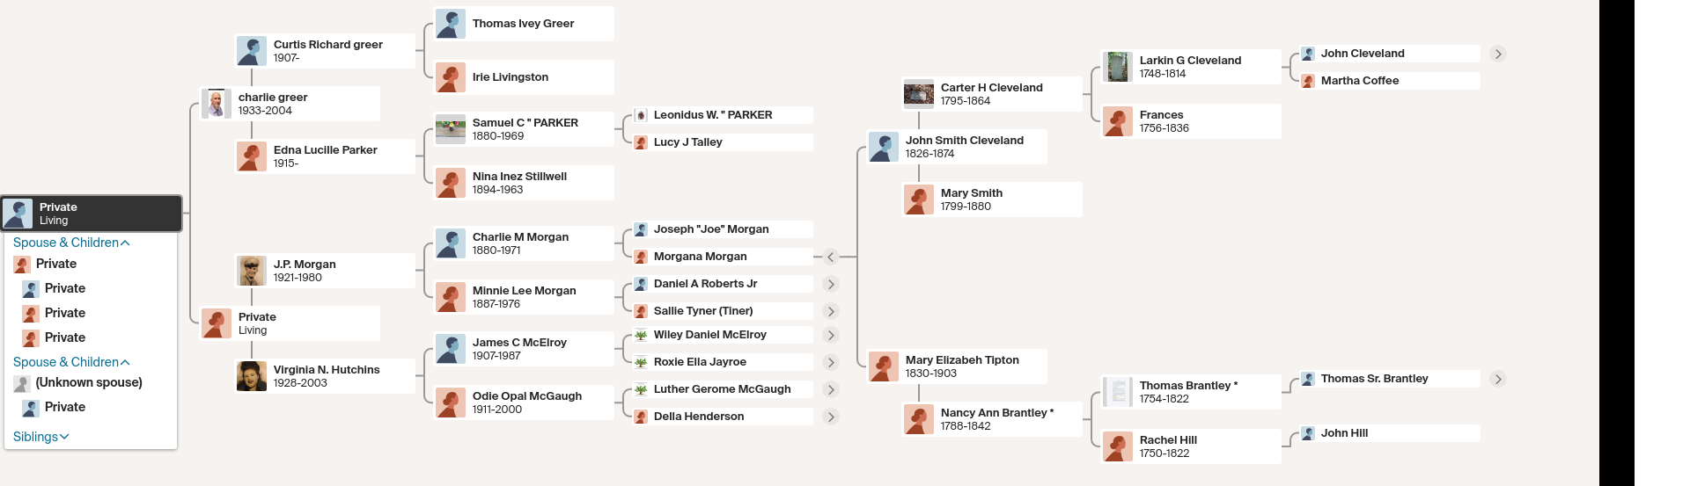Viewport: 1690px width, 486px height.
Task: Click the small image icon beside Leonidus W. PARKER
Action: pos(642,115)
